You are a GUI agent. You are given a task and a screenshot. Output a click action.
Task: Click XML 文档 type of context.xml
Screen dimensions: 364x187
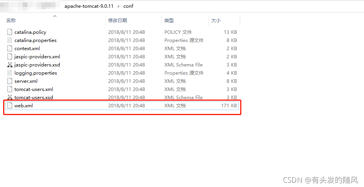click(175, 49)
